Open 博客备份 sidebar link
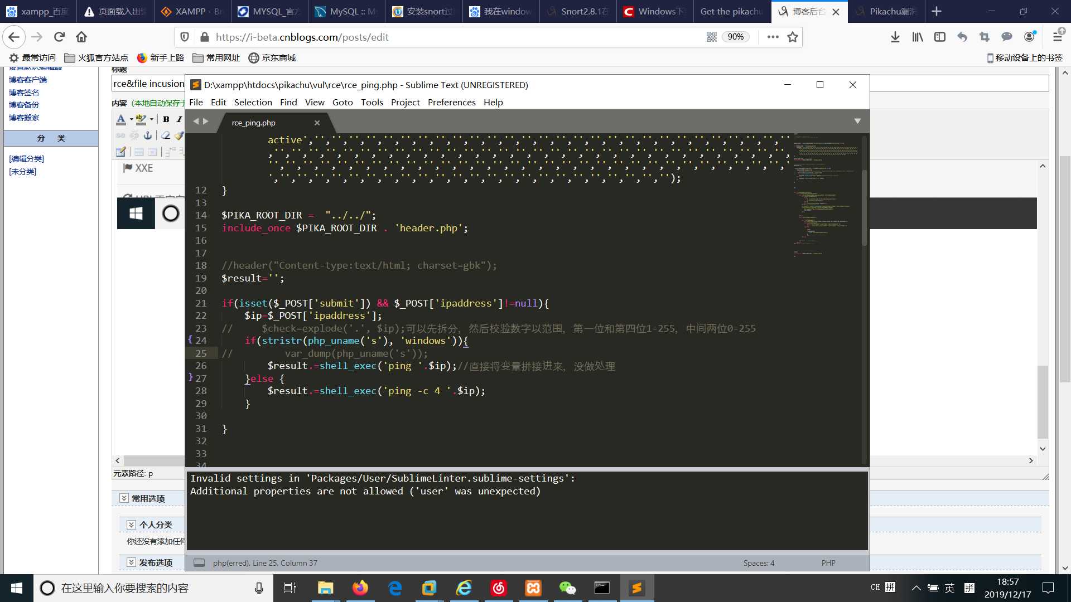1071x602 pixels. pyautogui.click(x=24, y=105)
